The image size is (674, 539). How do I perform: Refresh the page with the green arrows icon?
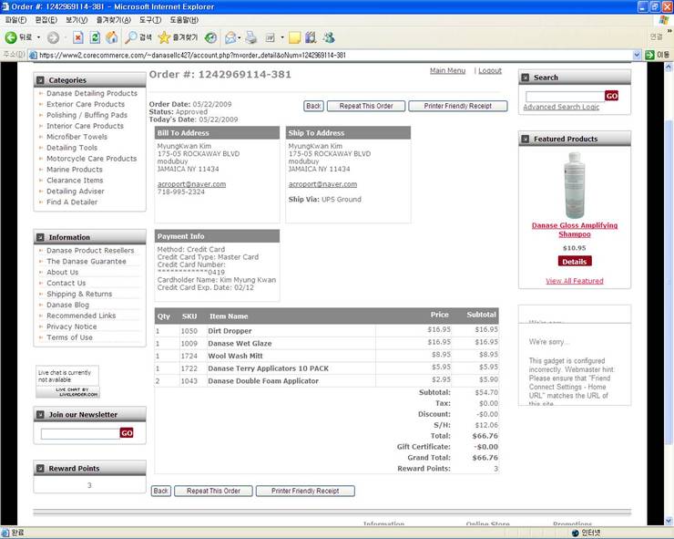[95, 38]
